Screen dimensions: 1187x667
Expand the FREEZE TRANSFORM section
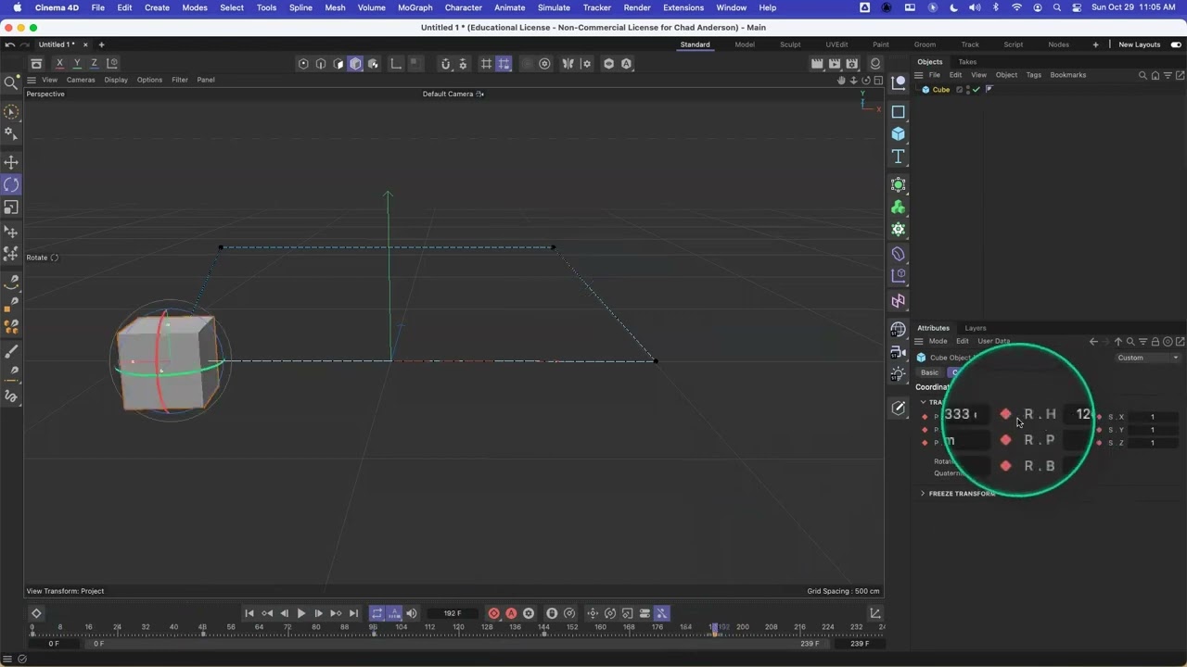(962, 494)
